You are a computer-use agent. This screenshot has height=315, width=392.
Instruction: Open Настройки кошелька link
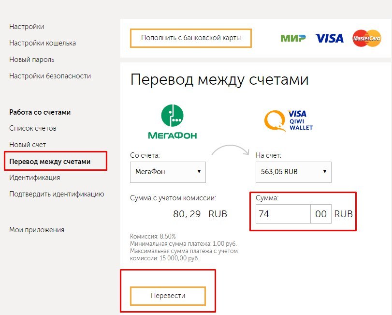(43, 43)
